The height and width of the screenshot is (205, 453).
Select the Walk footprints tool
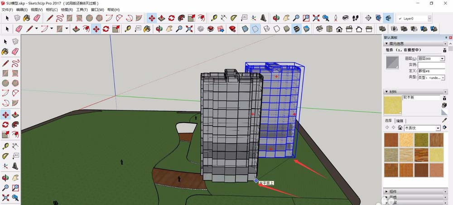(x=355, y=18)
